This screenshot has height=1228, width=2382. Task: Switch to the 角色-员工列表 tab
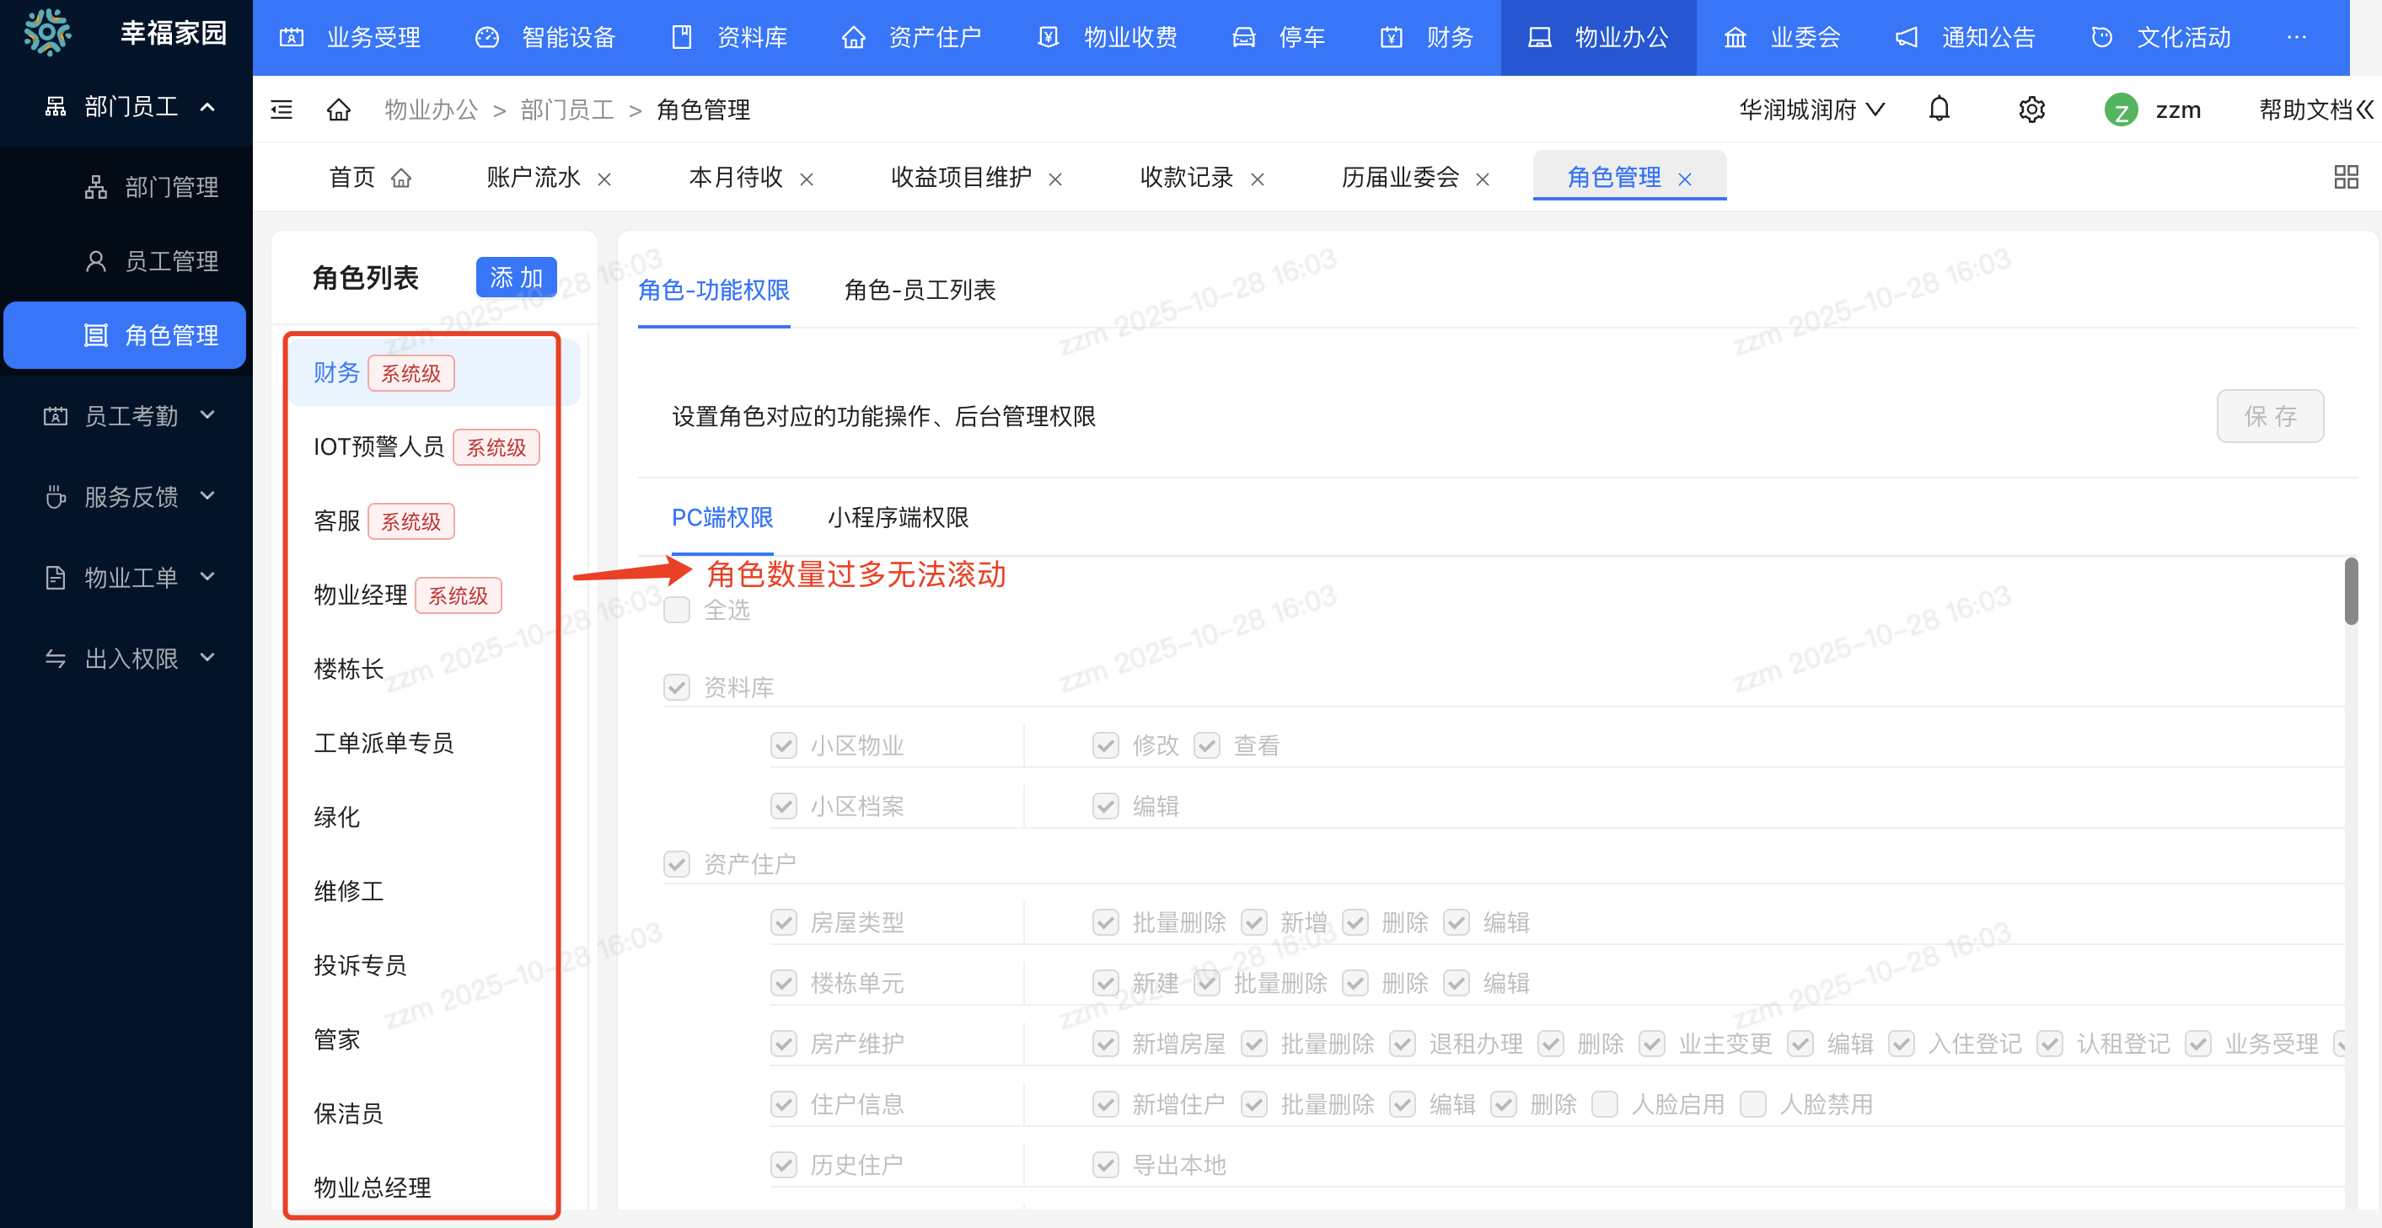(x=919, y=291)
